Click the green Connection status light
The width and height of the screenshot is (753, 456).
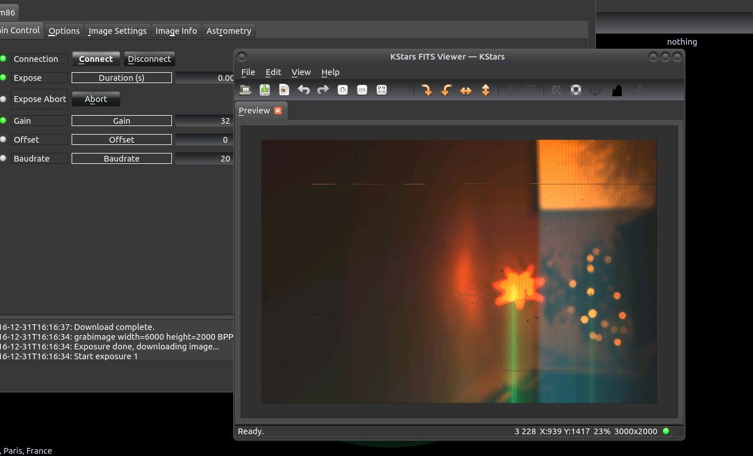[x=3, y=58]
